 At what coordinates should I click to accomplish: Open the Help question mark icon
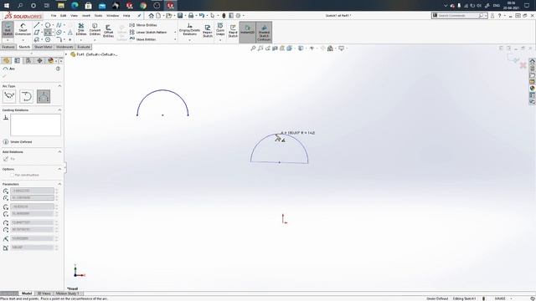pyautogui.click(x=499, y=16)
